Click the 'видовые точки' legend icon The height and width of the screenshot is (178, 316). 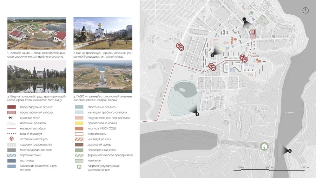11,117
